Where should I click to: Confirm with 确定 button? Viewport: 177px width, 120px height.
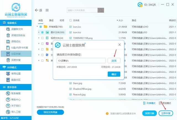click(114, 74)
